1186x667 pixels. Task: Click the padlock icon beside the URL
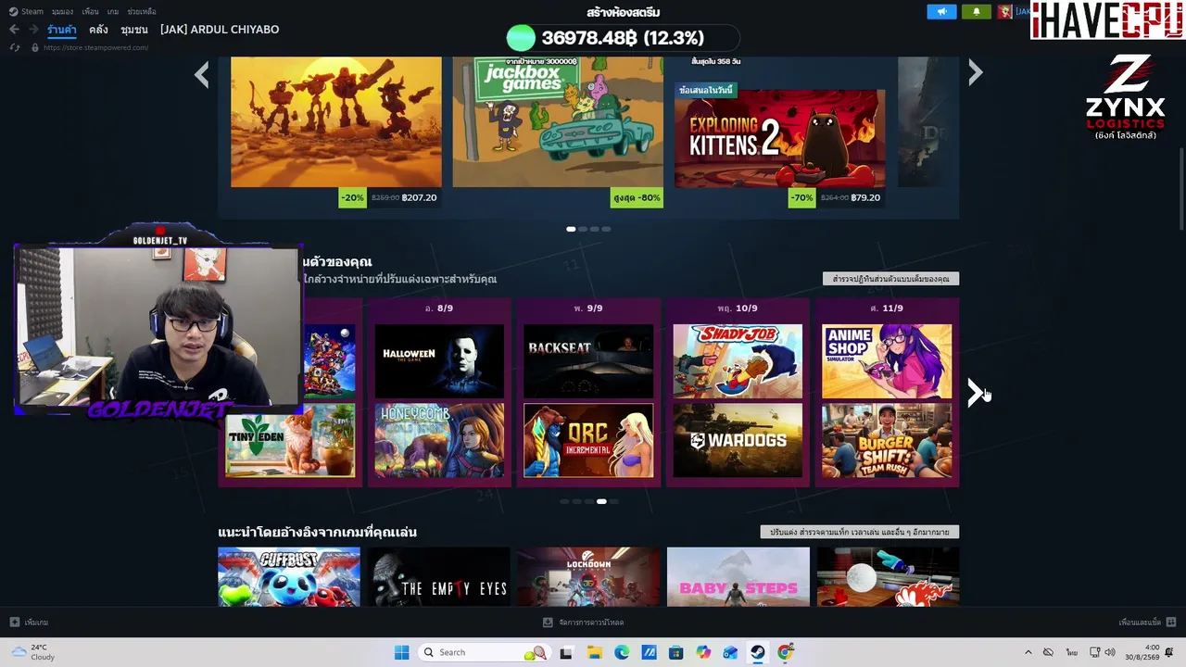35,47
